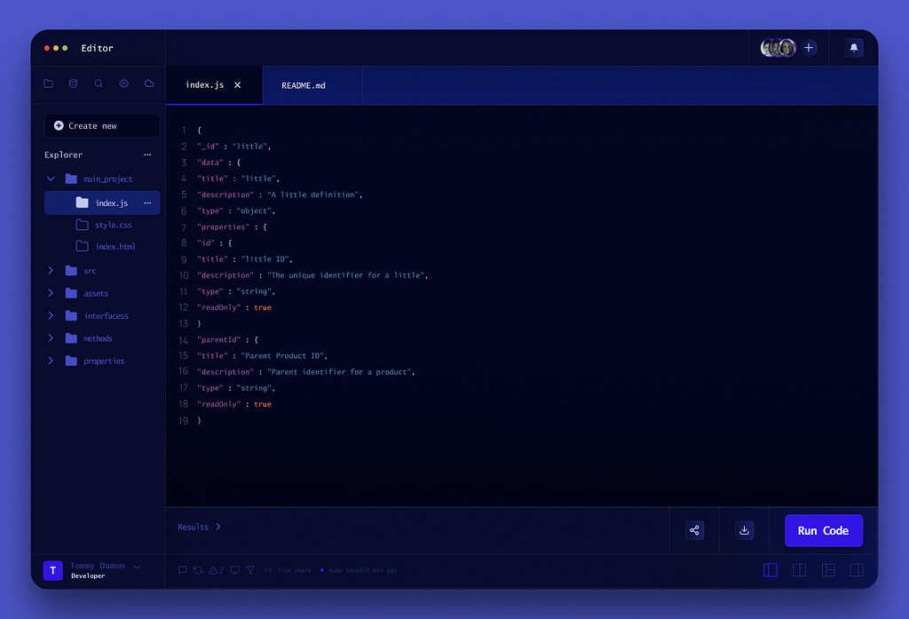Share the code using the share icon
Viewport: 909px width, 619px height.
point(694,529)
